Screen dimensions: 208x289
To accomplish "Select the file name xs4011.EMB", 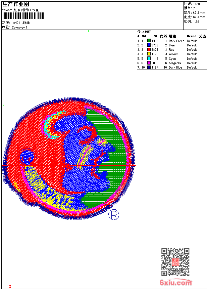I will (20, 23).
